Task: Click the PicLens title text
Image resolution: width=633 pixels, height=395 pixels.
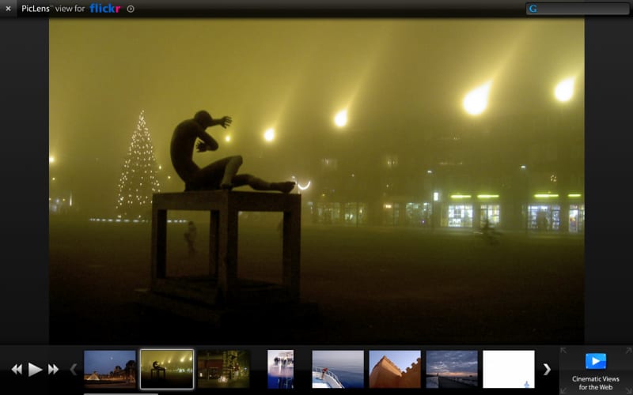Action: pyautogui.click(x=36, y=9)
